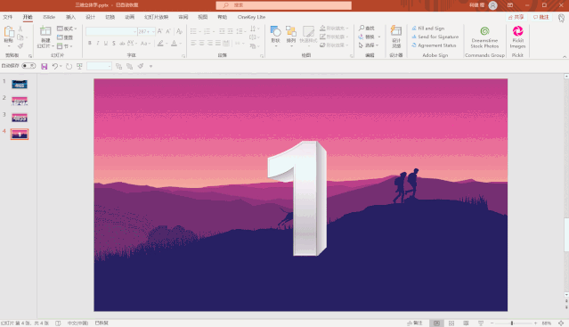Click the Format Painter brush in ribbon
The image size is (569, 327).
[x=20, y=46]
